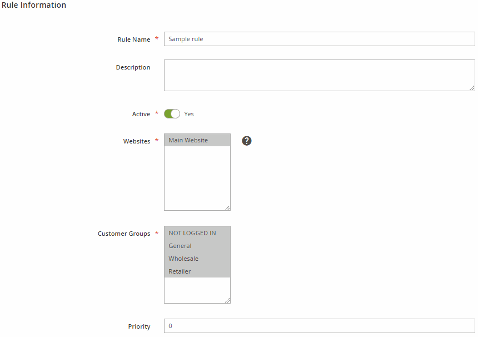
Task: Click the Websites list resize handle
Action: [227, 207]
